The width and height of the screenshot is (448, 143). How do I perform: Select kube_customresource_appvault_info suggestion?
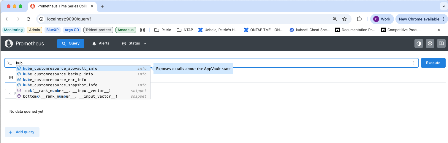point(83,69)
